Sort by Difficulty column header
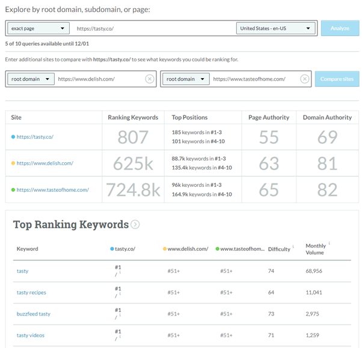The image size is (362, 348). [x=279, y=249]
